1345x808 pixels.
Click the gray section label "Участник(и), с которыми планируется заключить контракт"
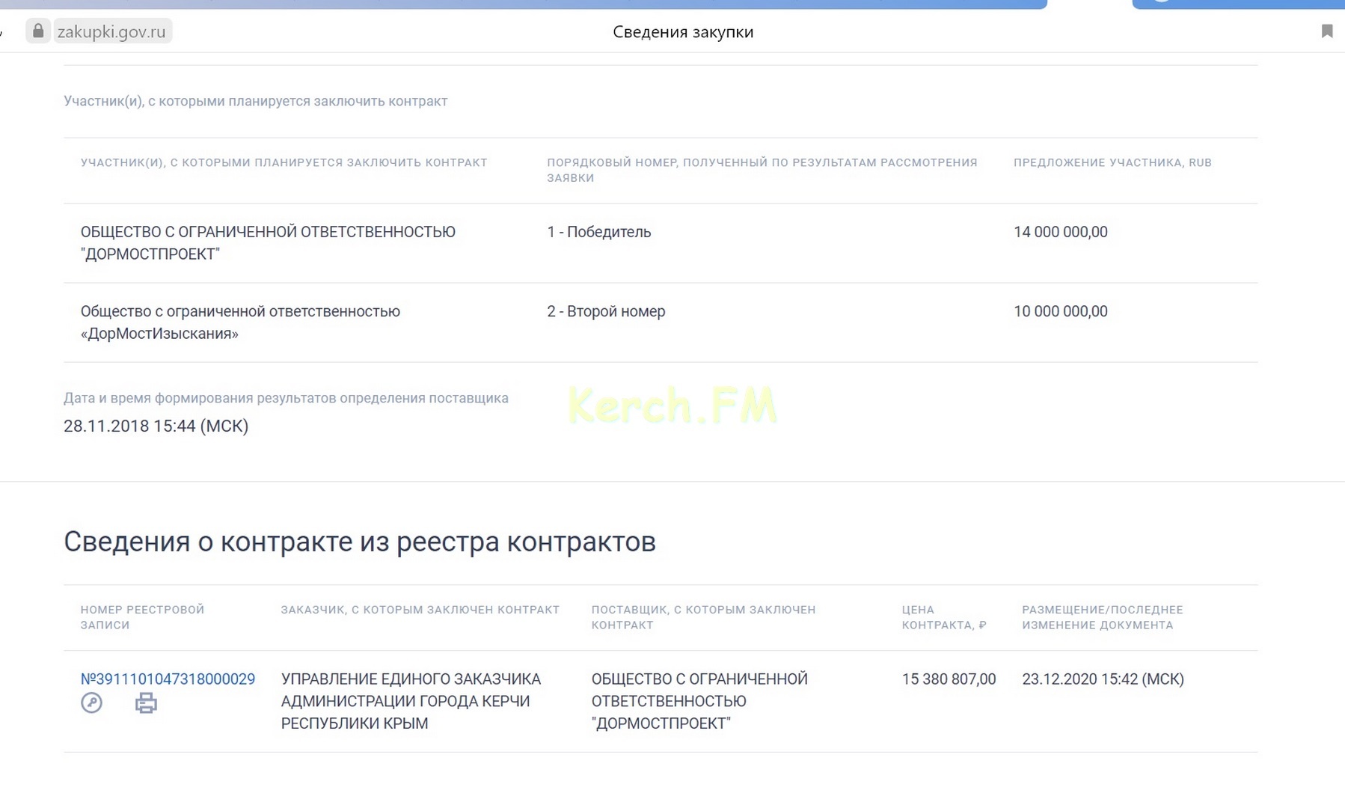click(256, 101)
